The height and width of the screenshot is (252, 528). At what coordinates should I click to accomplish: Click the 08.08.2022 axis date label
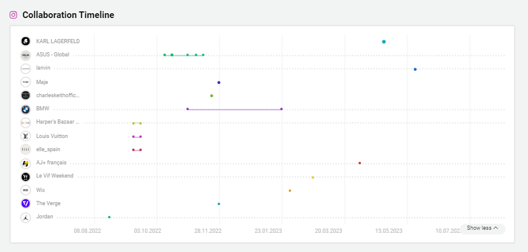88,231
